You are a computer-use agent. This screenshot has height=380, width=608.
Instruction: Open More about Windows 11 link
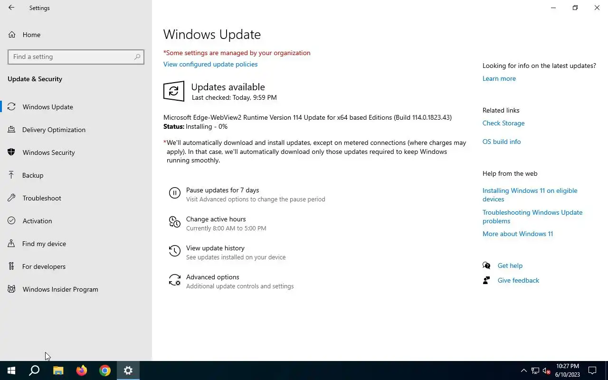[518, 234]
